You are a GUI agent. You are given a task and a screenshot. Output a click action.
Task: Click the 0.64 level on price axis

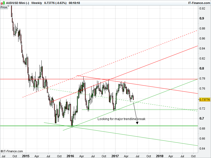click(202, 149)
